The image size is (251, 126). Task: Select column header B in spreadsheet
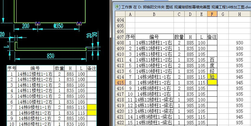point(154,14)
